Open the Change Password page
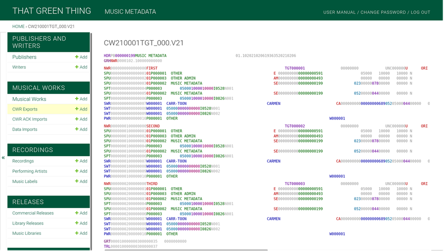Image resolution: width=444 pixels, height=251 pixels. [x=383, y=12]
